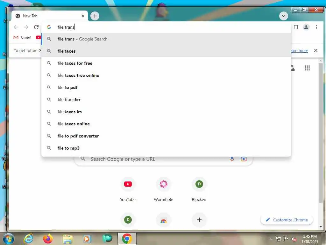326x245 pixels.
Task: Open the YouTube shortcut tile
Action: click(128, 189)
